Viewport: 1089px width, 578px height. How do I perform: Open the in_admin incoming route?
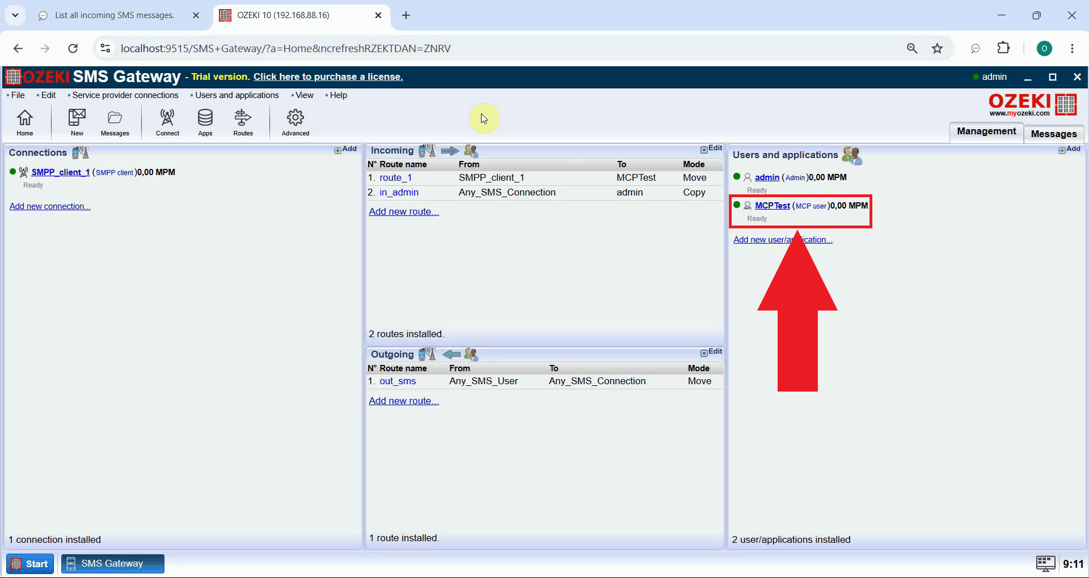click(x=399, y=193)
